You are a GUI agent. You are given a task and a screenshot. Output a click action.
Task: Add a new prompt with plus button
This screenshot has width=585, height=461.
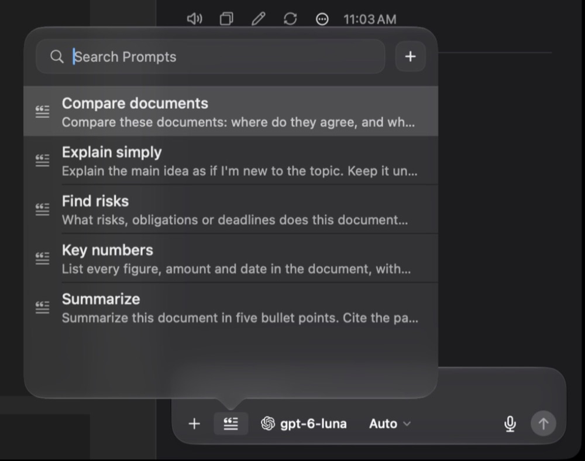tap(411, 57)
